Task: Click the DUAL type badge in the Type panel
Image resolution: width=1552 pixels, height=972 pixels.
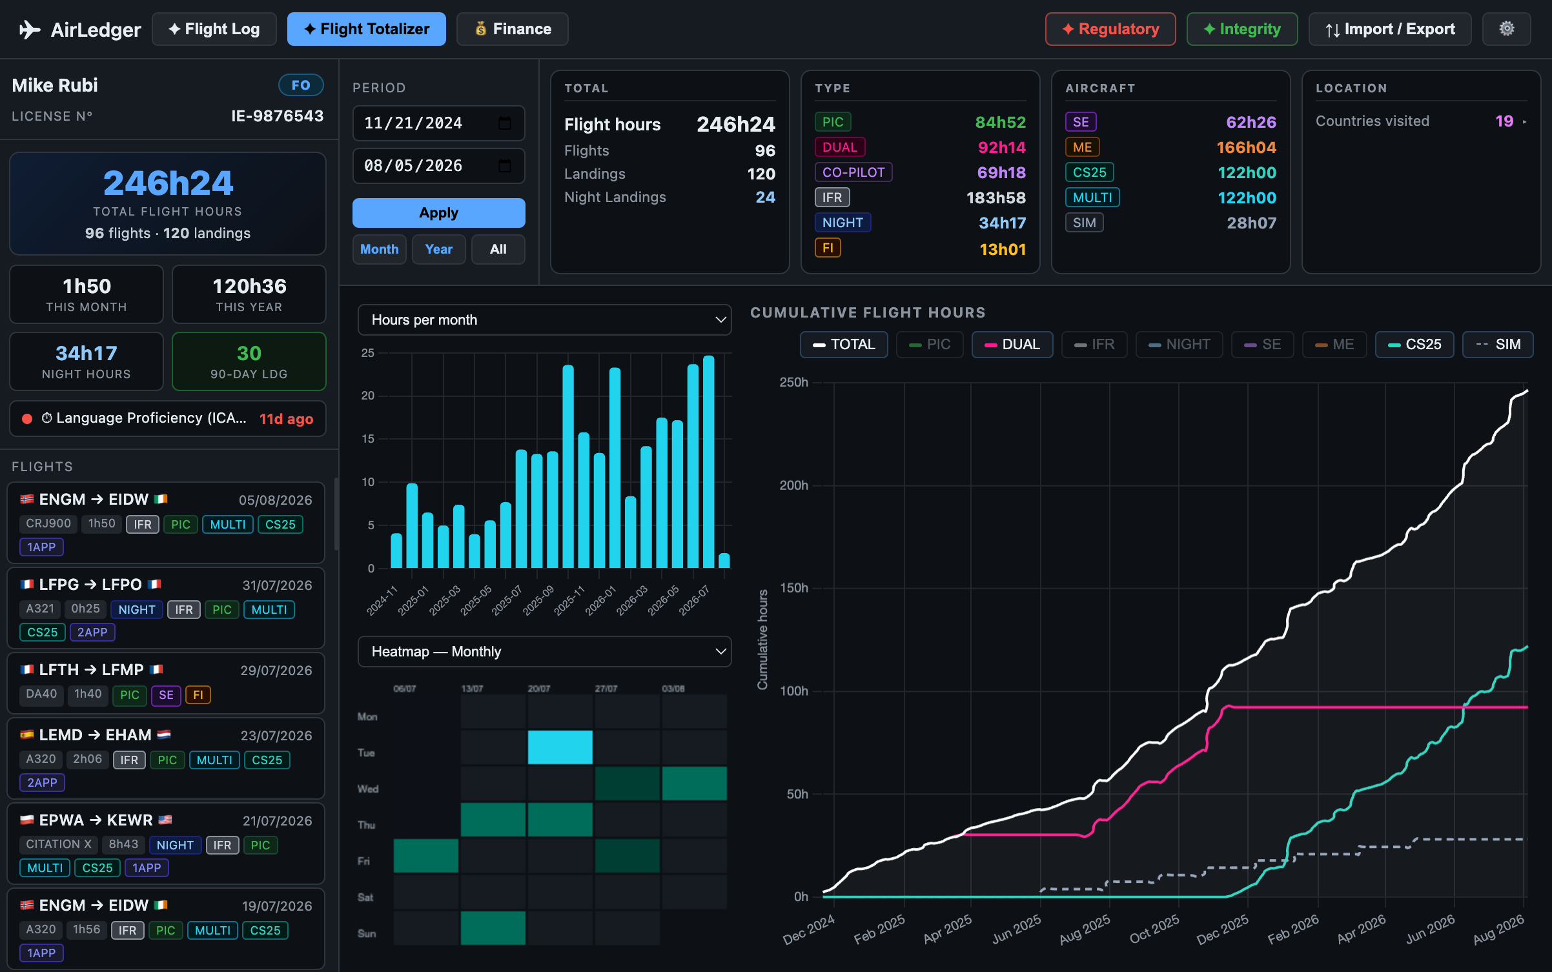Action: point(840,147)
